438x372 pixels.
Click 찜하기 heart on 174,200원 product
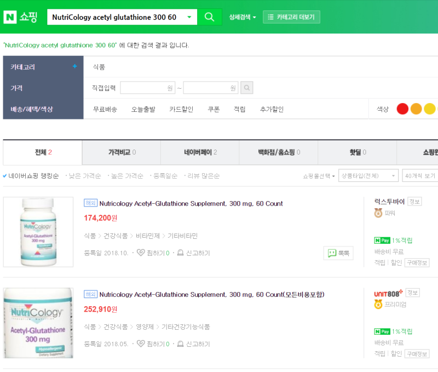click(141, 253)
